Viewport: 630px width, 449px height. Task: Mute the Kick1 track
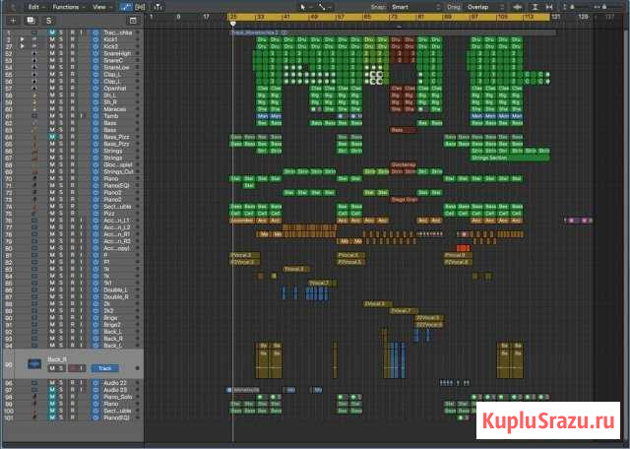click(52, 39)
